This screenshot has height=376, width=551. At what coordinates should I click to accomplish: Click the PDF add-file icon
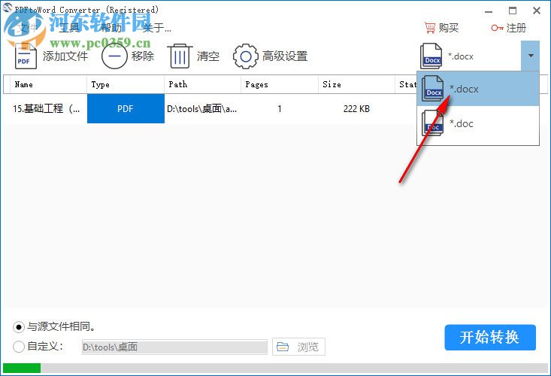pos(26,56)
